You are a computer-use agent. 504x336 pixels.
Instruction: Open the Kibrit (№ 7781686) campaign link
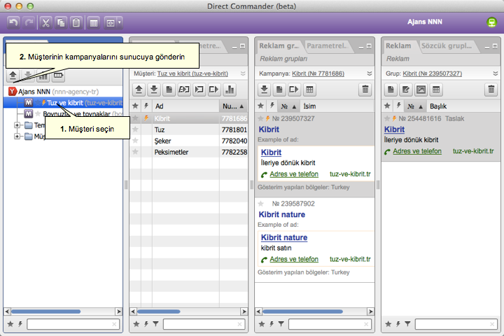click(318, 73)
